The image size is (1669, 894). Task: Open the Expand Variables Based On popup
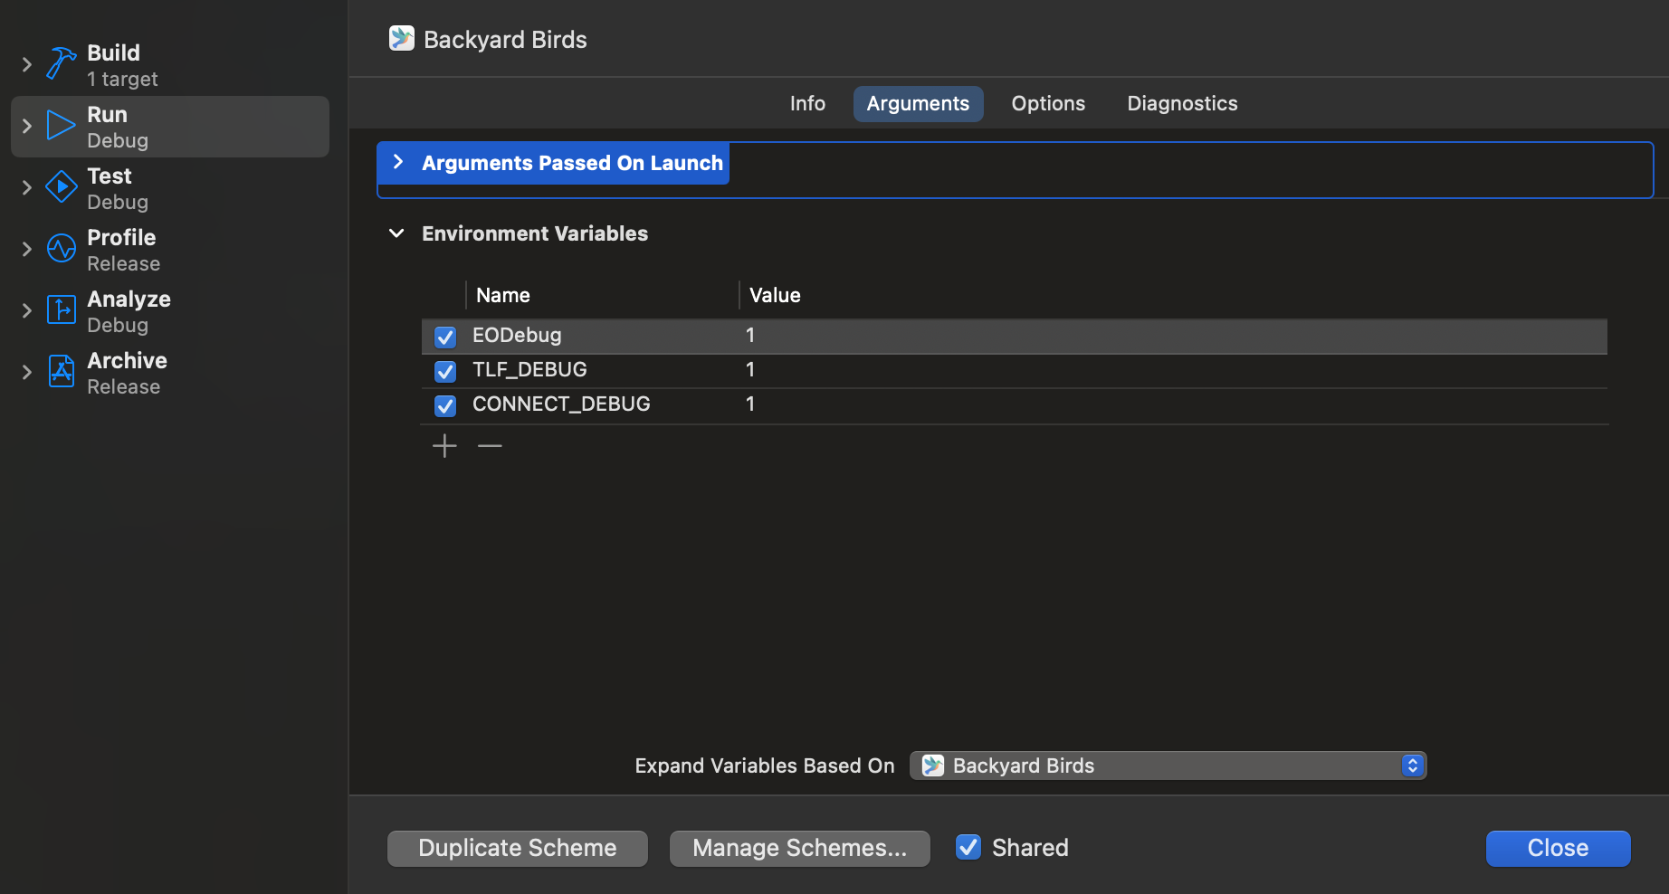(x=1167, y=765)
